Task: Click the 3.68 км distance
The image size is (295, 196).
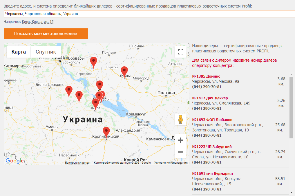Action: point(281,81)
